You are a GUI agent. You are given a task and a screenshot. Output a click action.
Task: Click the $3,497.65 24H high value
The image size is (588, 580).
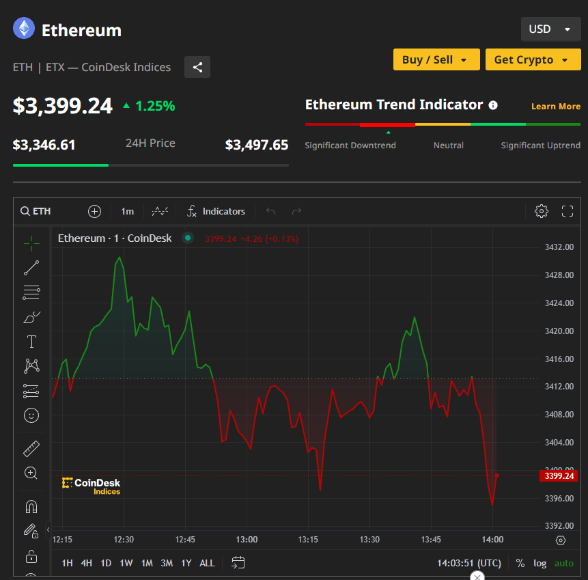pyautogui.click(x=257, y=145)
